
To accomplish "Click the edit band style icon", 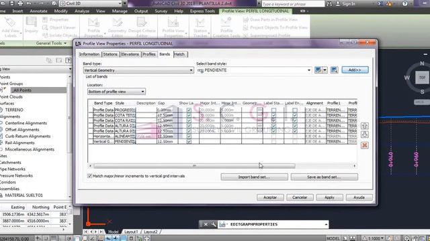I will pos(318,70).
